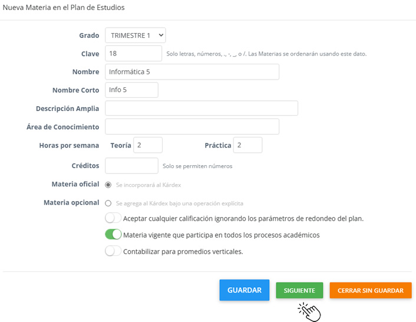Click the Aceptar cualquier calificación label text
416x322 pixels.
pos(243,218)
